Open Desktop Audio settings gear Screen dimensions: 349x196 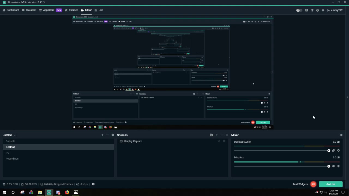pos(338,151)
